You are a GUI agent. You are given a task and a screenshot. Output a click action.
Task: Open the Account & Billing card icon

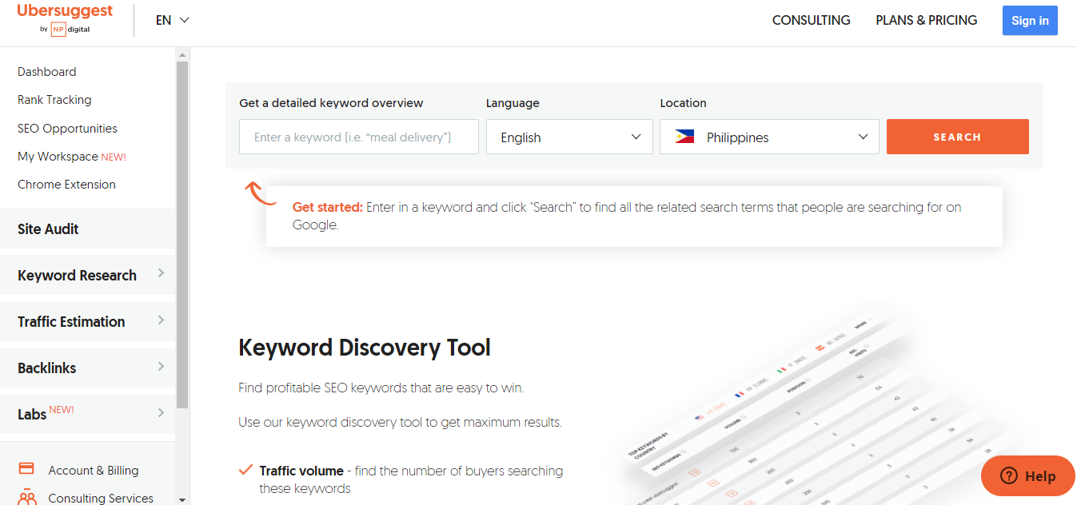pyautogui.click(x=26, y=469)
